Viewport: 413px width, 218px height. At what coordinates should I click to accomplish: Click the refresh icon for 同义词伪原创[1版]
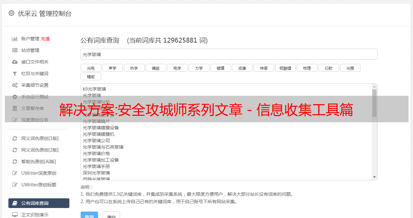[15, 138]
